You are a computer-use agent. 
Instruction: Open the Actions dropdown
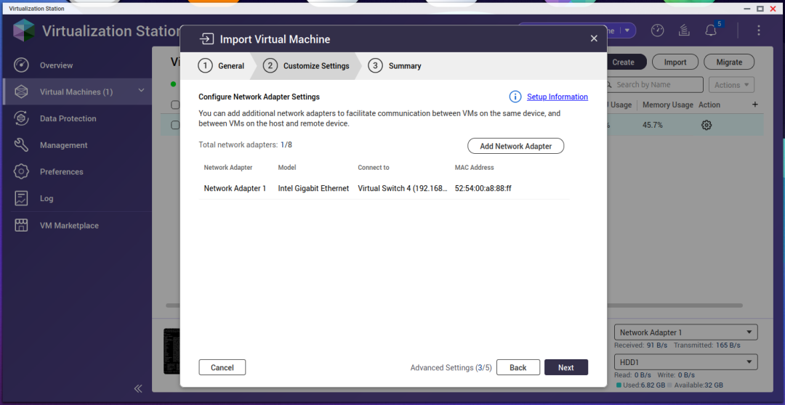(731, 84)
